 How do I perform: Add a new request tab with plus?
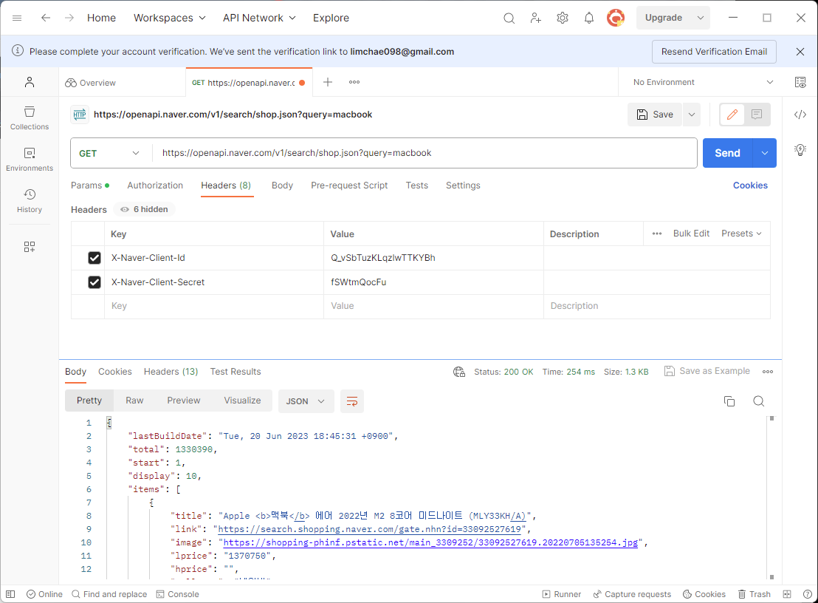(x=328, y=82)
